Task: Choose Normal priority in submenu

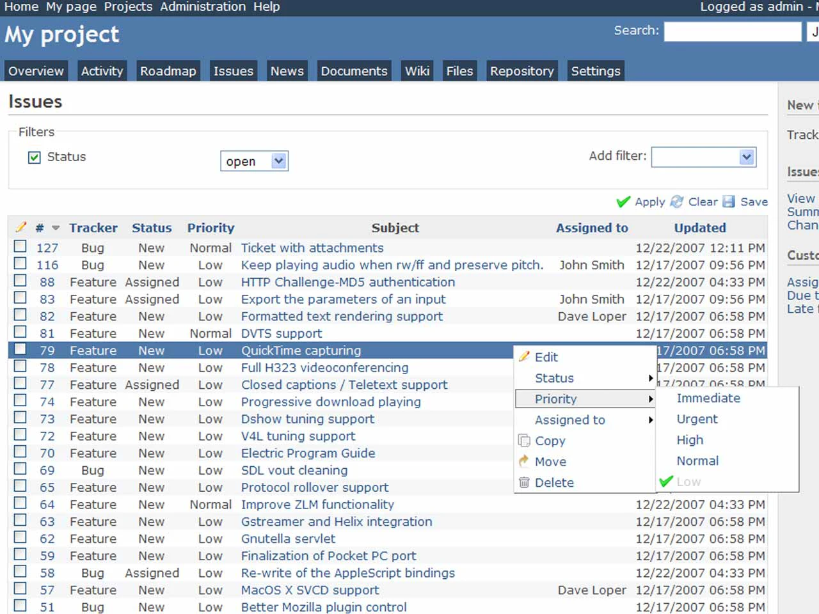Action: click(x=697, y=460)
